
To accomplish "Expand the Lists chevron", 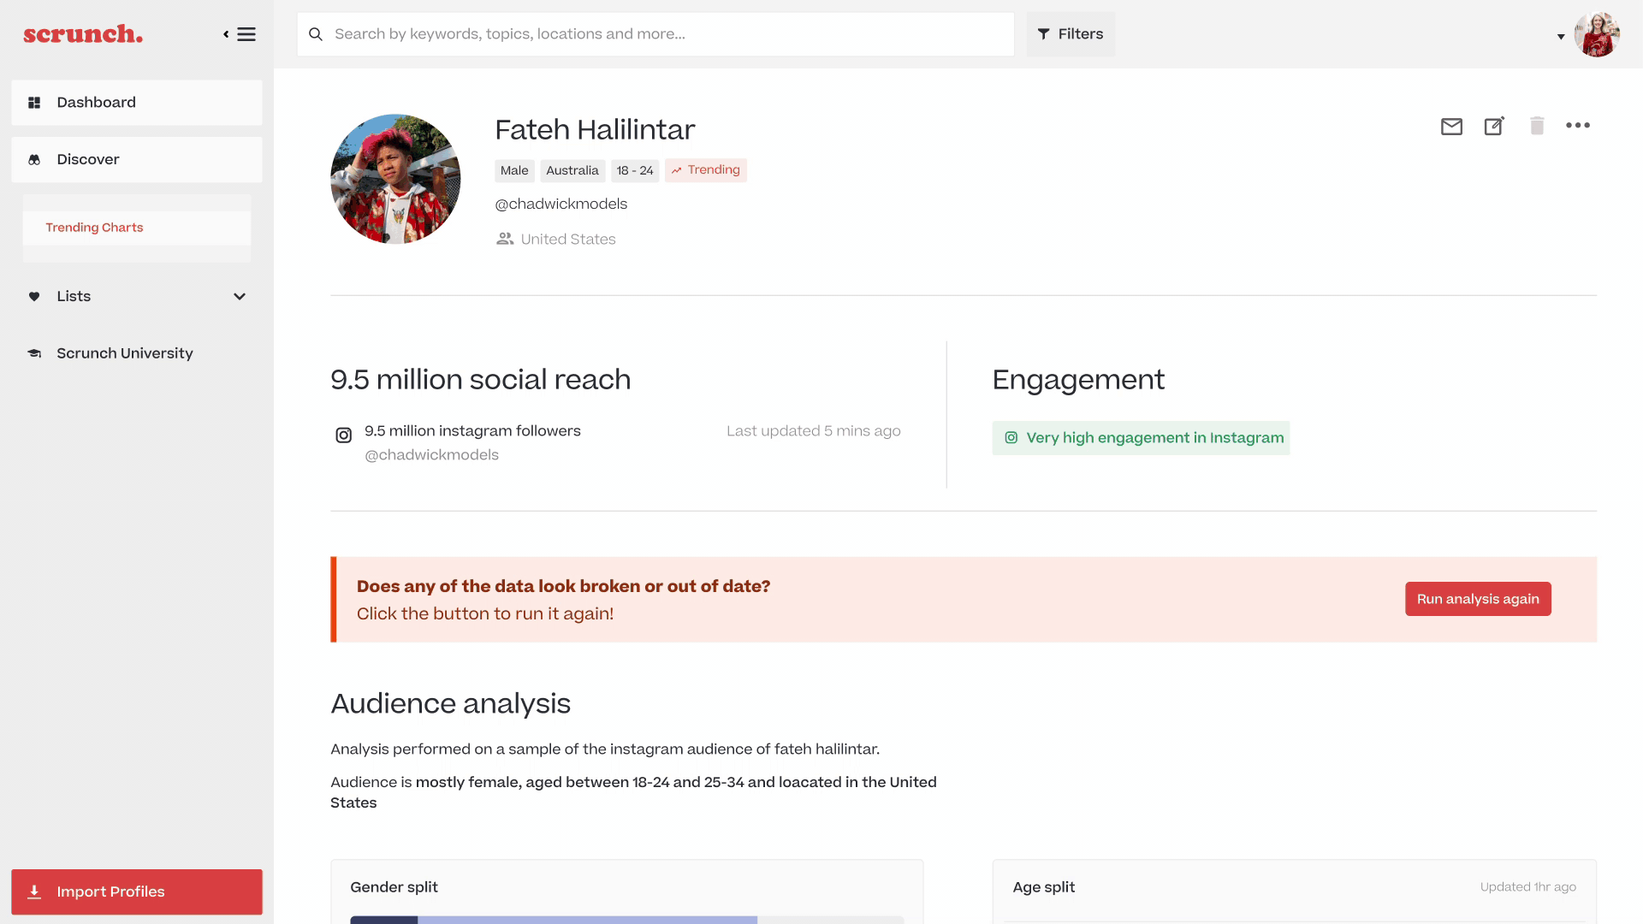I will tap(240, 297).
